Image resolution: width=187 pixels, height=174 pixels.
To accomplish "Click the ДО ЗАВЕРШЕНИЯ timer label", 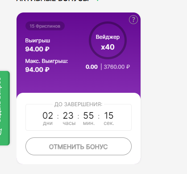I will (x=78, y=104).
